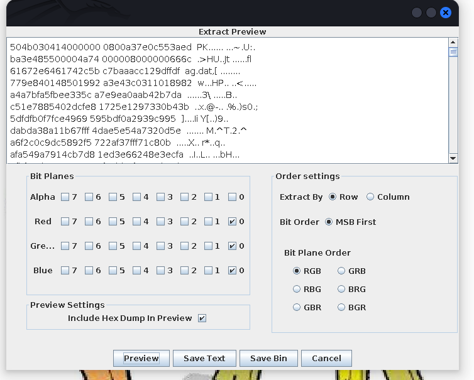Click the hex line starting dabda38a11b67fff

tap(128, 131)
